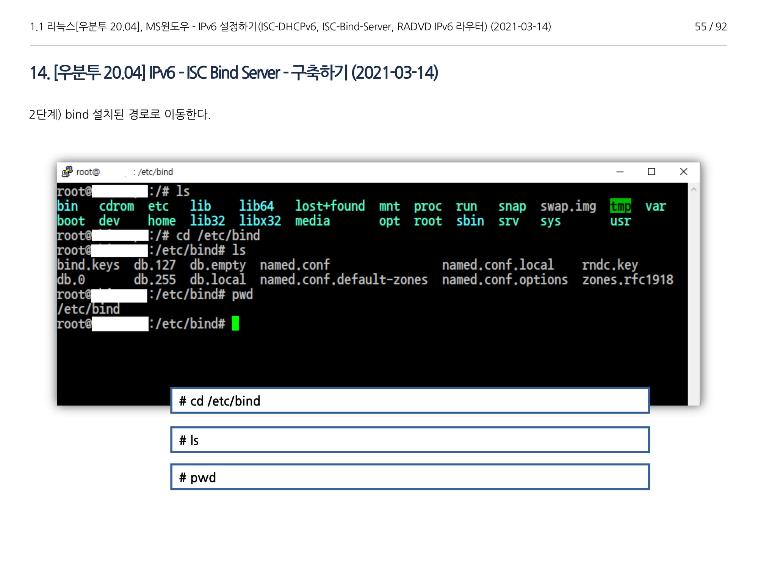Minimize the PuTTY terminal window
Screen dimensions: 758x568
click(x=620, y=172)
